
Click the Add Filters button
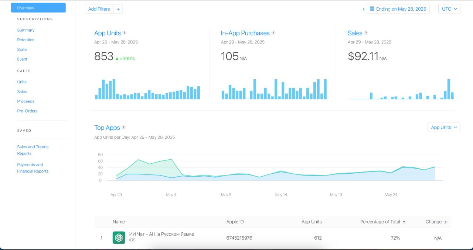pyautogui.click(x=99, y=9)
